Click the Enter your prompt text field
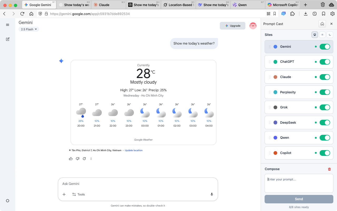 pyautogui.click(x=299, y=183)
